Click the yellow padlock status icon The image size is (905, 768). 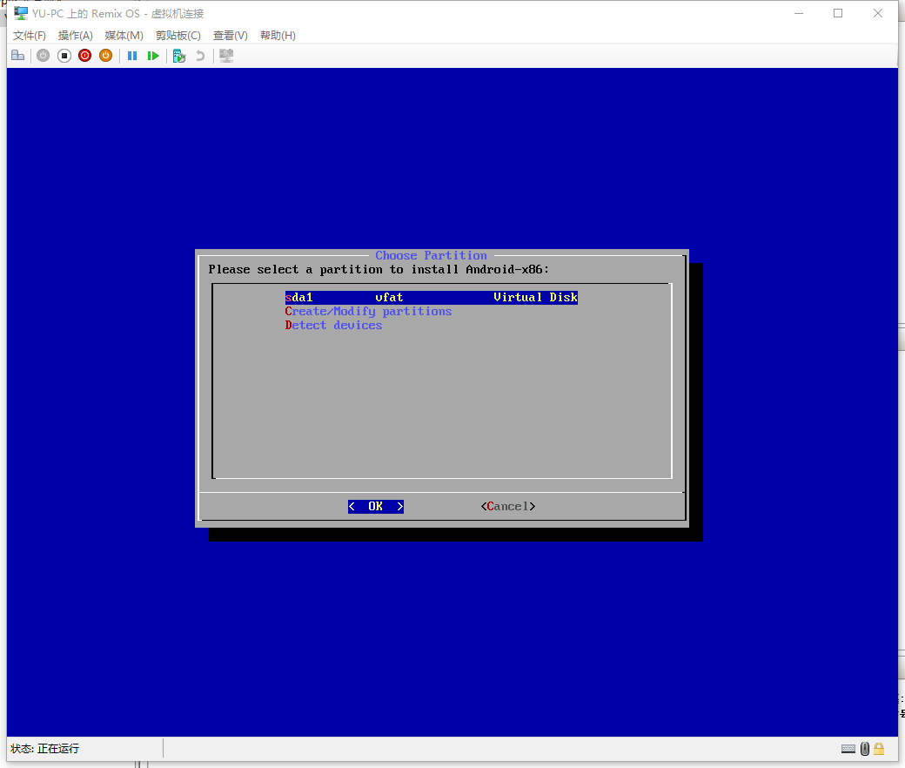(879, 749)
